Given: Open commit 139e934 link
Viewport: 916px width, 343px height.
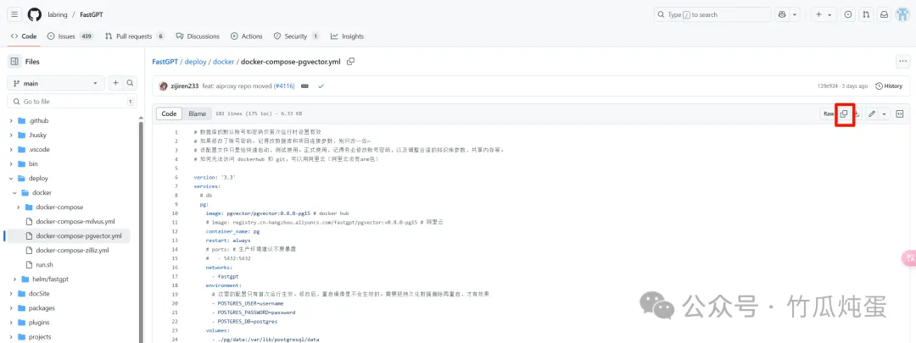Looking at the screenshot, I should (x=829, y=86).
